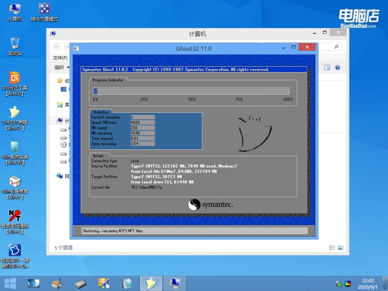
Task: Minimize the Ghost32 11.0 window
Action: coord(283,47)
